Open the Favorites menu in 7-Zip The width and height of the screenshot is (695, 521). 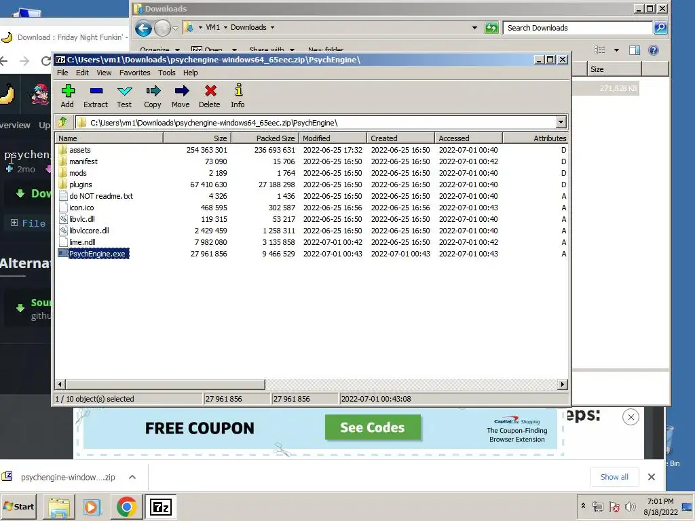pyautogui.click(x=135, y=73)
